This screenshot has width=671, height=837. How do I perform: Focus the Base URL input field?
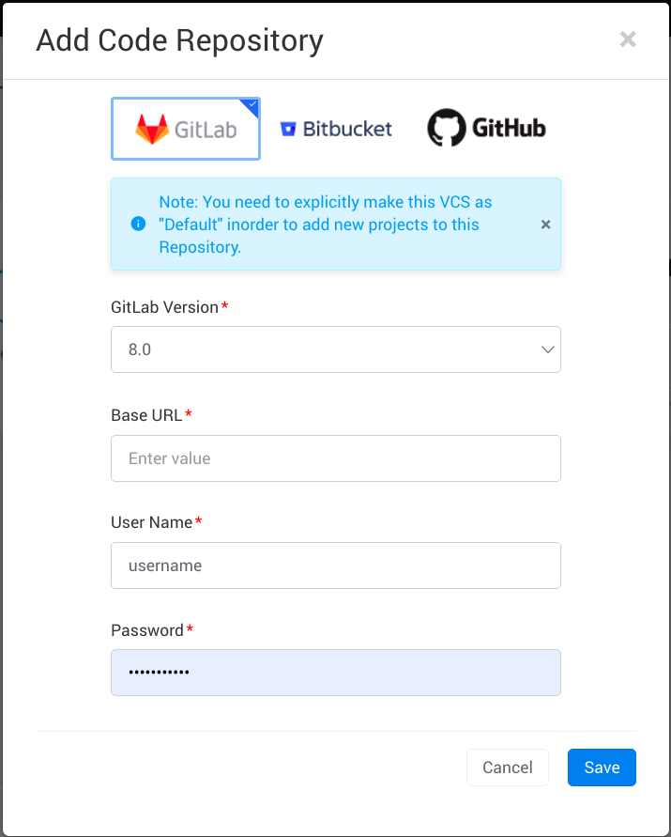tap(335, 458)
